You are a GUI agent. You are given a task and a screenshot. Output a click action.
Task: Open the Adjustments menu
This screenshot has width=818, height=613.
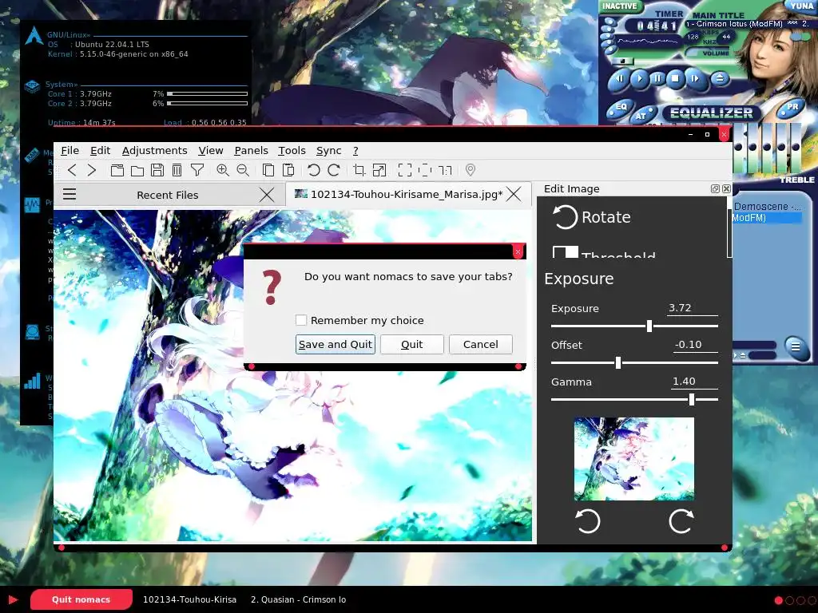click(154, 151)
